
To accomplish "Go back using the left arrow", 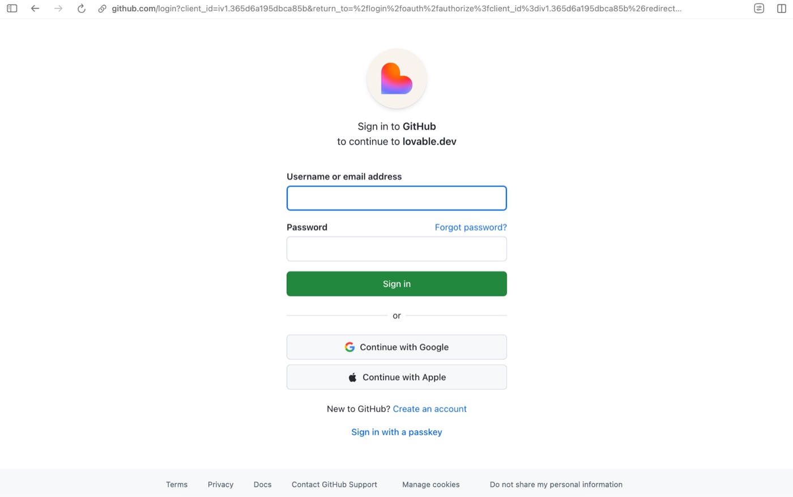I will [35, 9].
